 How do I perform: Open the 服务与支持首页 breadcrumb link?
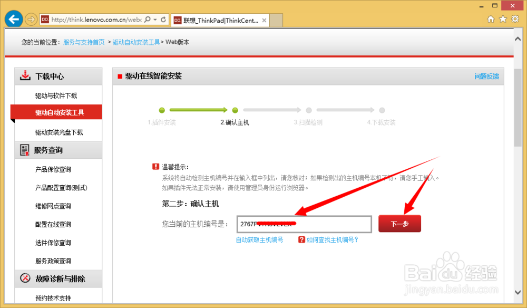pyautogui.click(x=84, y=42)
